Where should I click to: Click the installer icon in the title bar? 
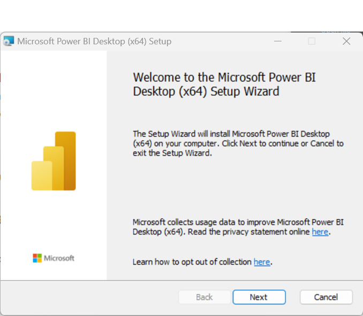(x=9, y=41)
